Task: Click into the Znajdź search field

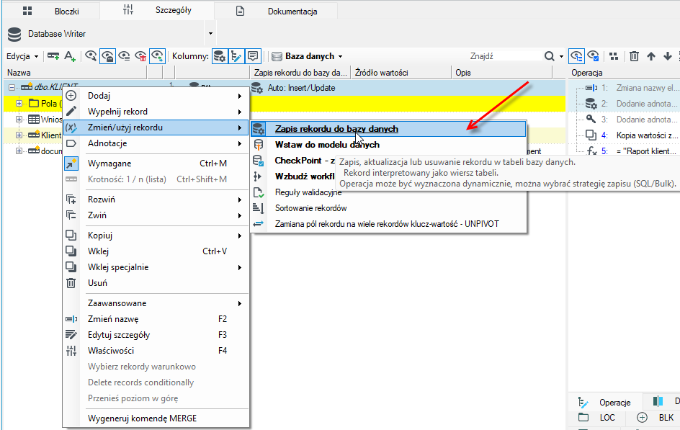Action: tap(504, 56)
